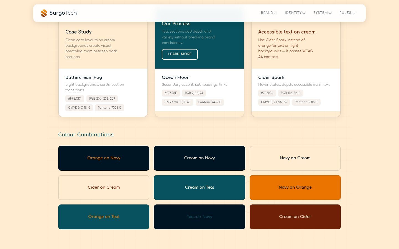The width and height of the screenshot is (399, 249).
Task: Expand the RULES navigation menu
Action: (347, 13)
